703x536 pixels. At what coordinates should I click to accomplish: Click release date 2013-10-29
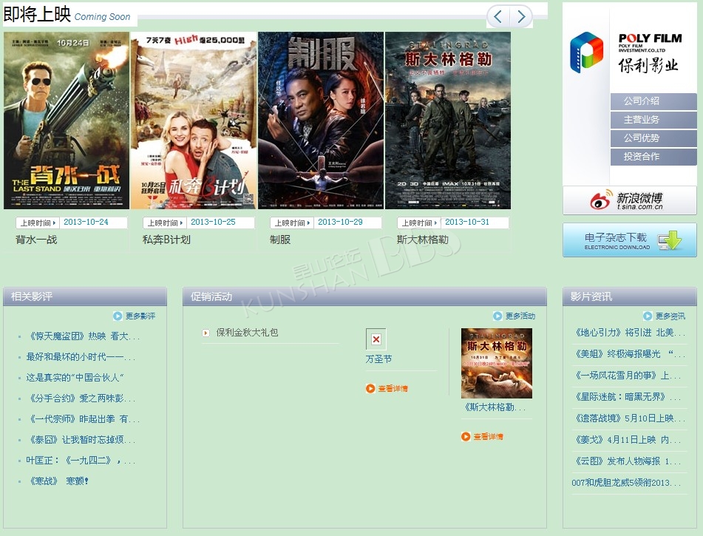click(340, 222)
